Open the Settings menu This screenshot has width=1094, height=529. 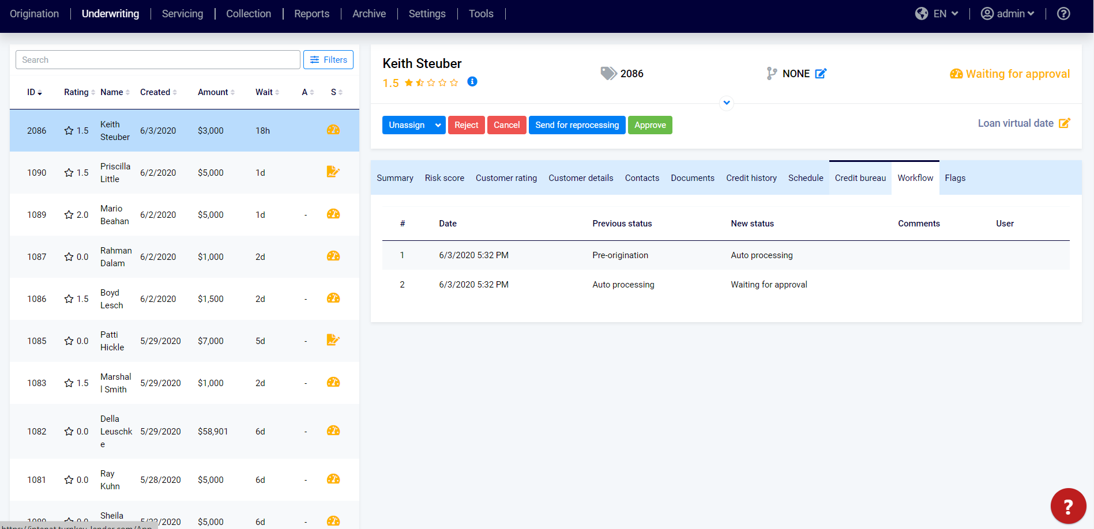click(x=427, y=13)
